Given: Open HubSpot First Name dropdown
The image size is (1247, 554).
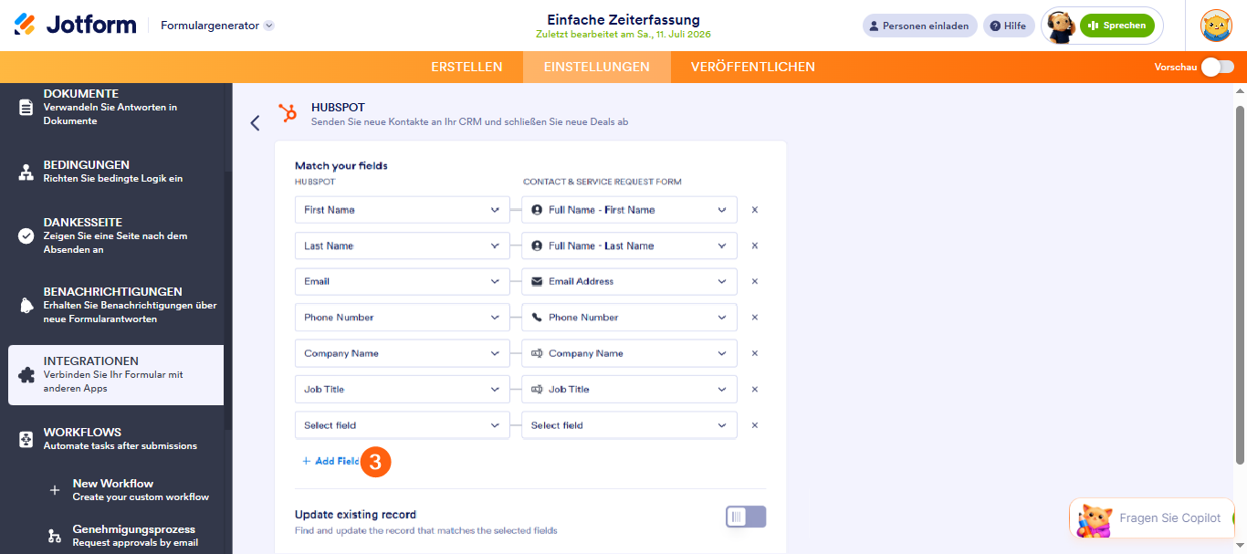Looking at the screenshot, I should pyautogui.click(x=402, y=210).
